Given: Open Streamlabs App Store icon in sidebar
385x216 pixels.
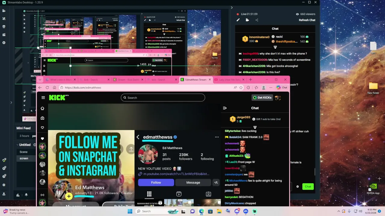Looking at the screenshot, I should [4, 27].
